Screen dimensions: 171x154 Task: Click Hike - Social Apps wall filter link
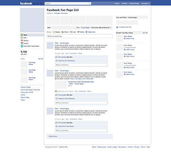click(x=83, y=27)
